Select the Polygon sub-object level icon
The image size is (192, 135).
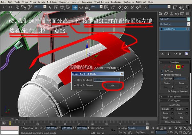(178, 67)
